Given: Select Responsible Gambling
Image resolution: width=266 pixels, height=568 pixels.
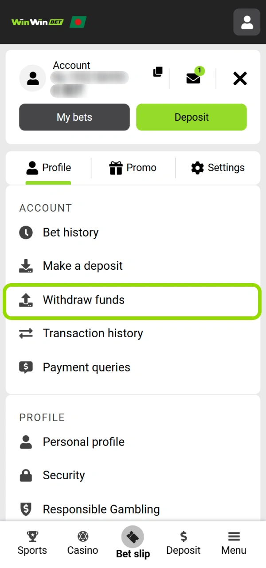Looking at the screenshot, I should [101, 509].
